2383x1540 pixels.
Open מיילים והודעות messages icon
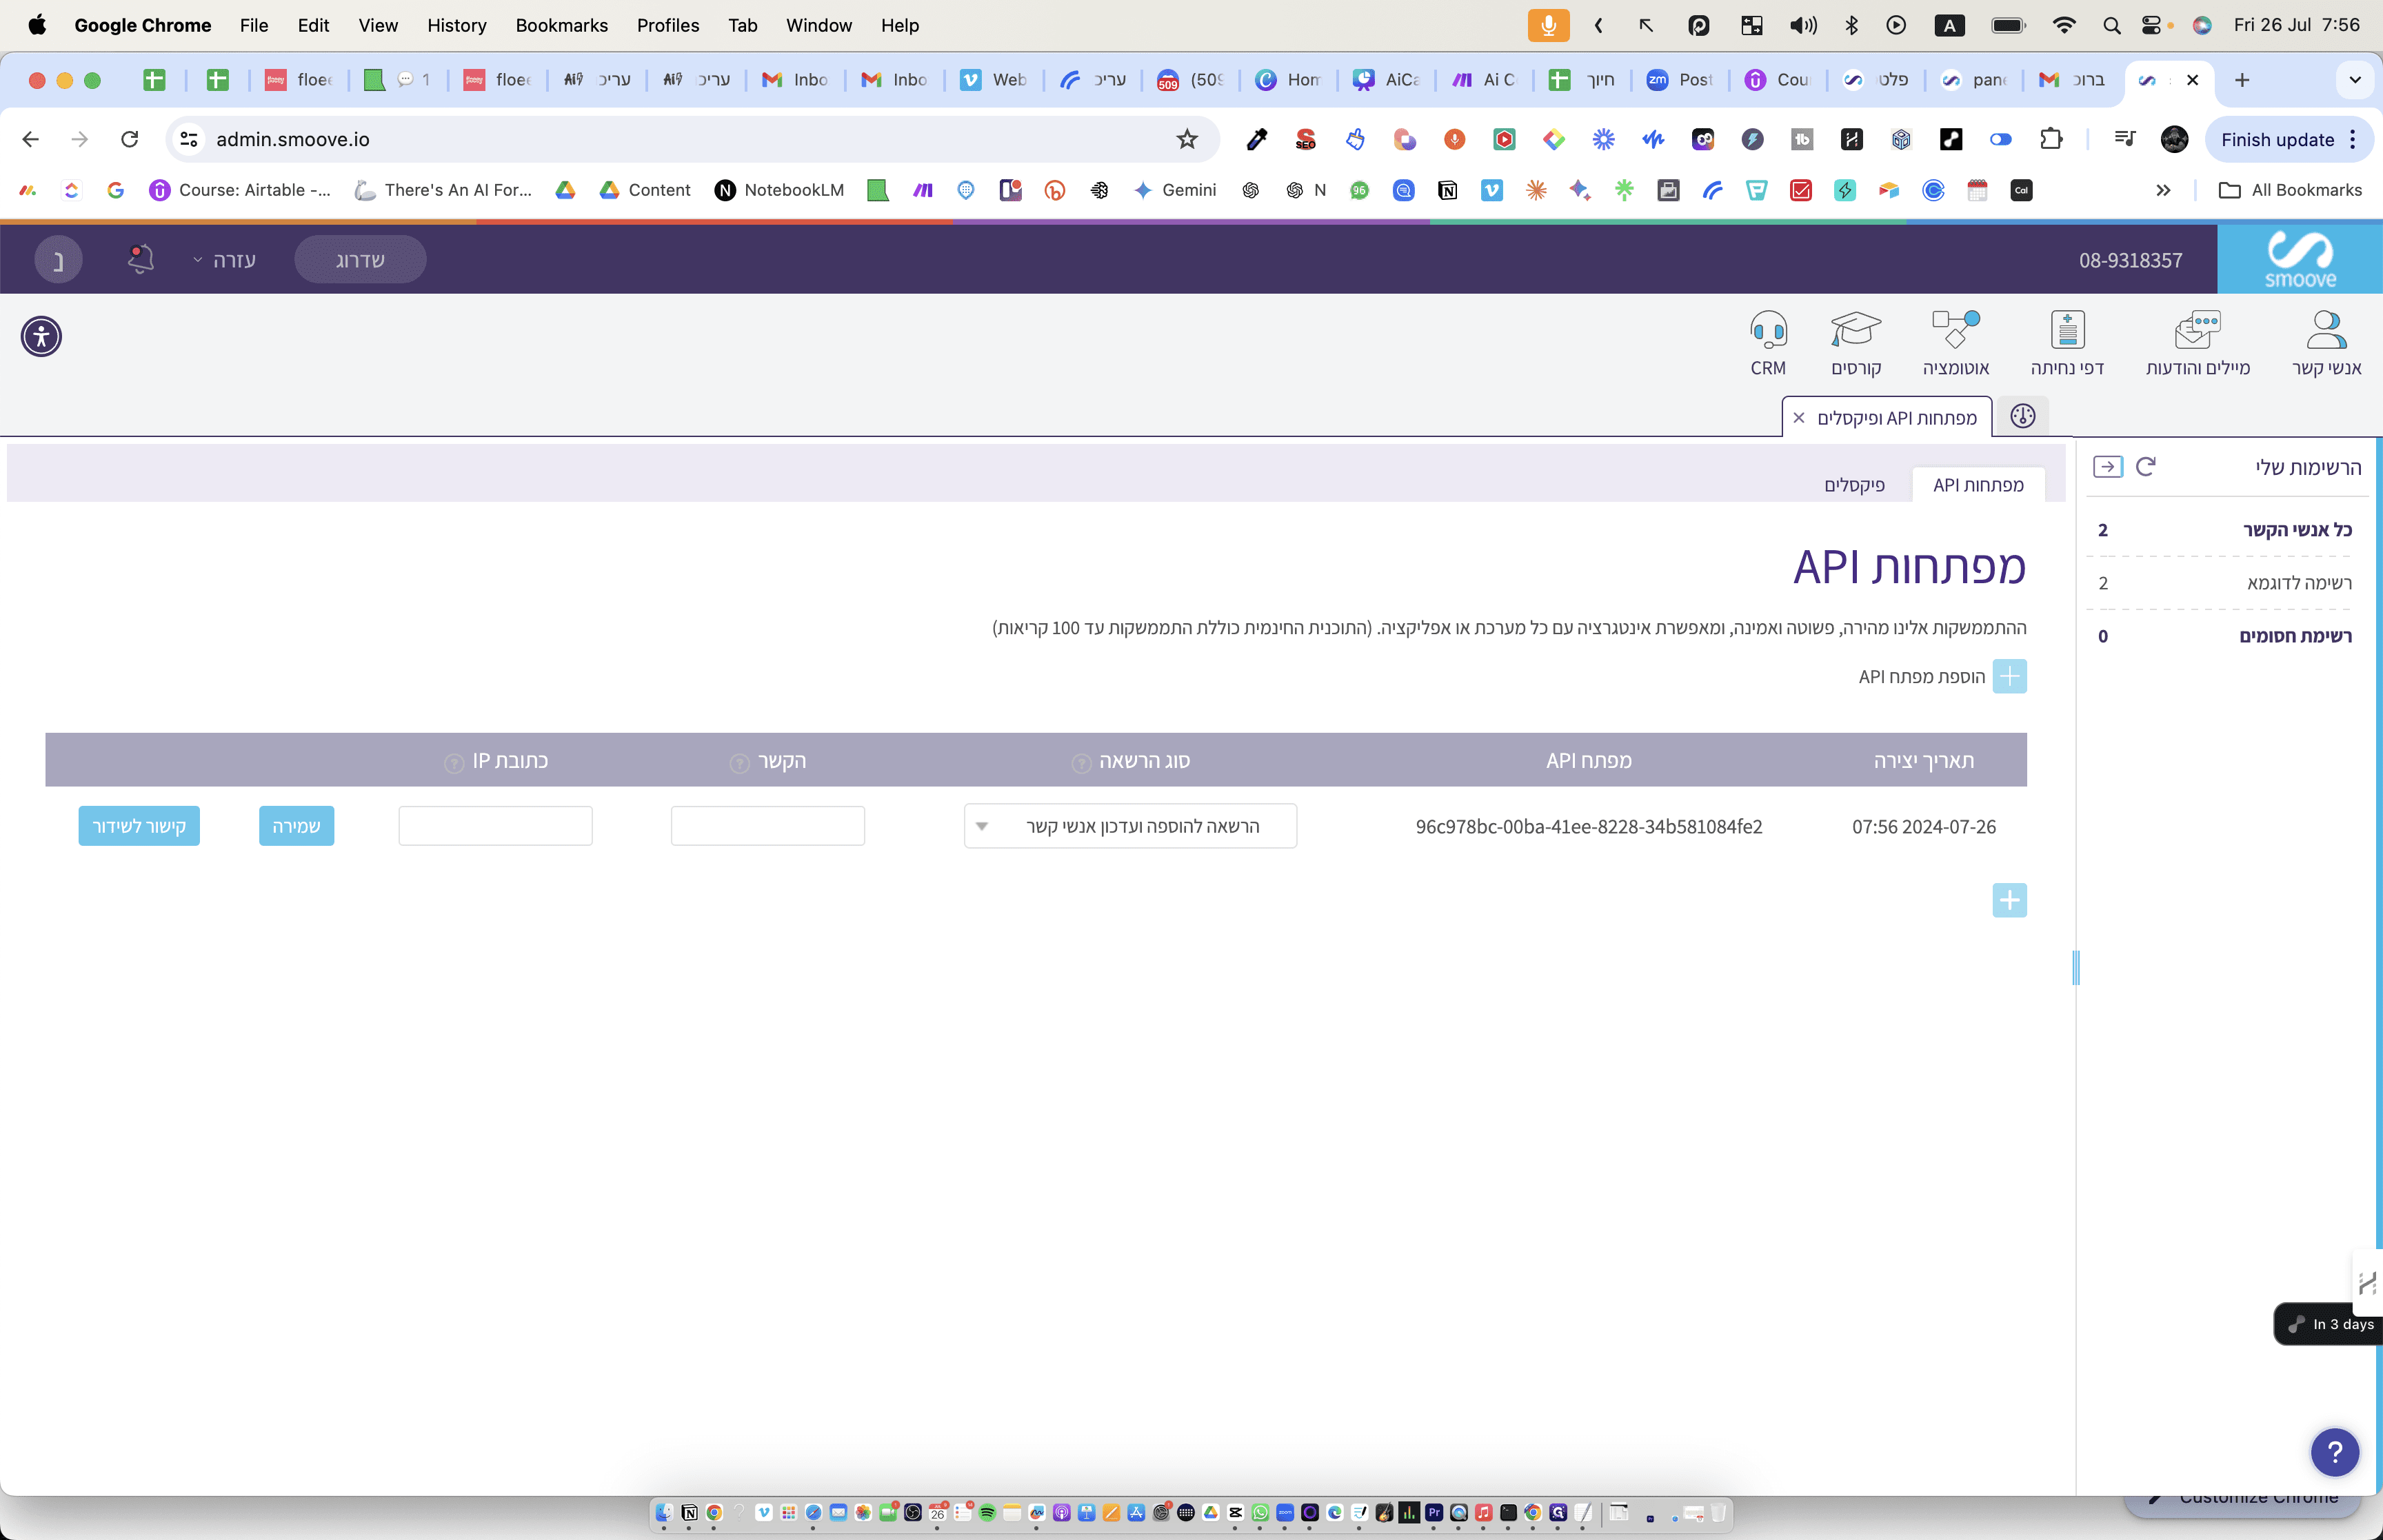[2198, 343]
